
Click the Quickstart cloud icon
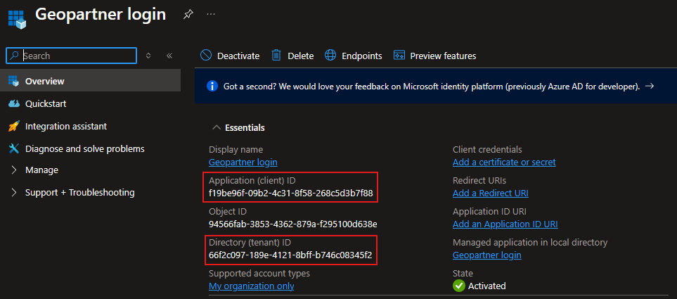[14, 103]
